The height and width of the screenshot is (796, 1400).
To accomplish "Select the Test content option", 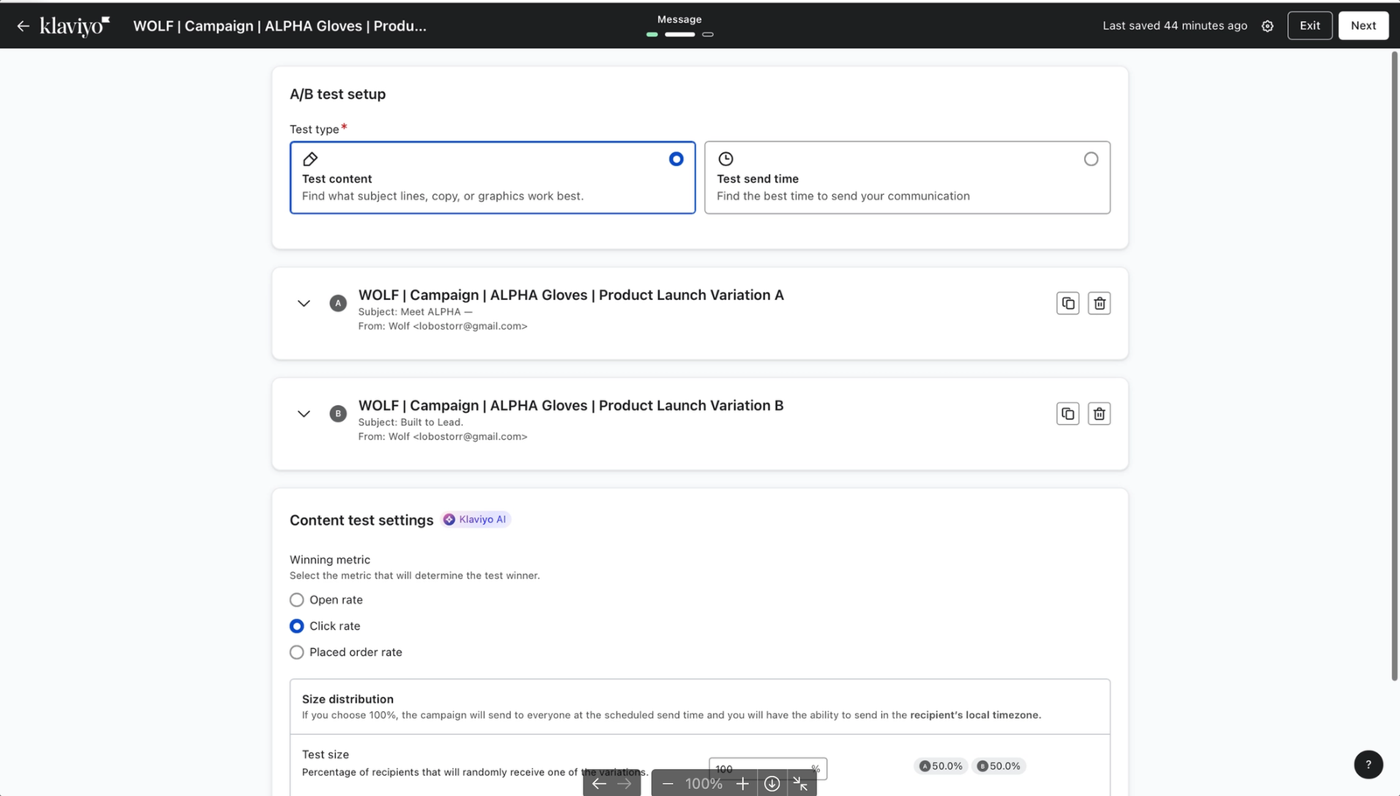I will coord(493,178).
